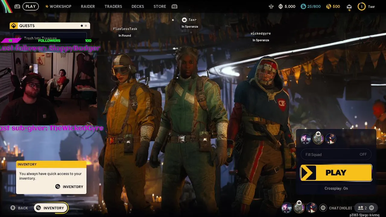Click the level 1 ring badge
386x217 pixels.
[x=362, y=6]
